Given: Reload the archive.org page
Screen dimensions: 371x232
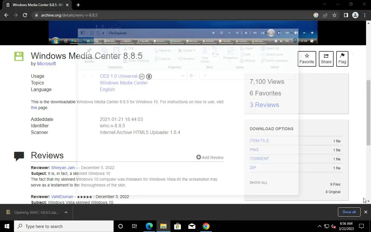Looking at the screenshot, I should tap(25, 15).
